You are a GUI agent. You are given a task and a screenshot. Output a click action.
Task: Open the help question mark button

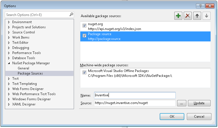pos(200,6)
